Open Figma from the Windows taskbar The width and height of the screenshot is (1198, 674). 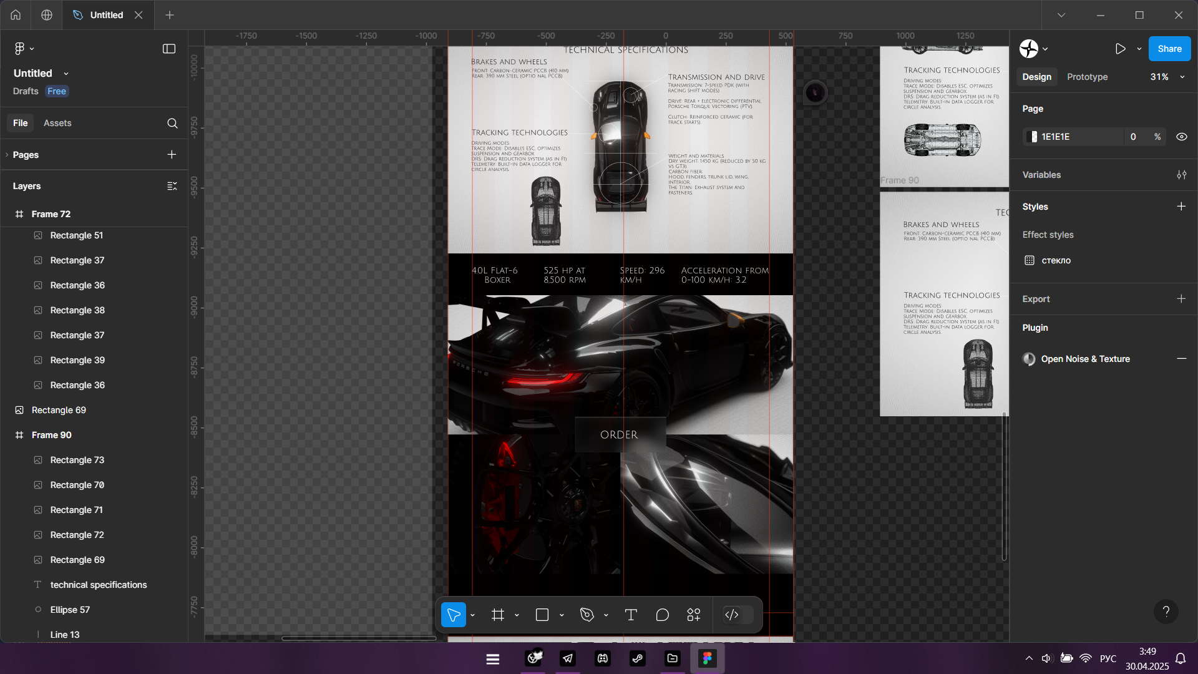pos(707,658)
